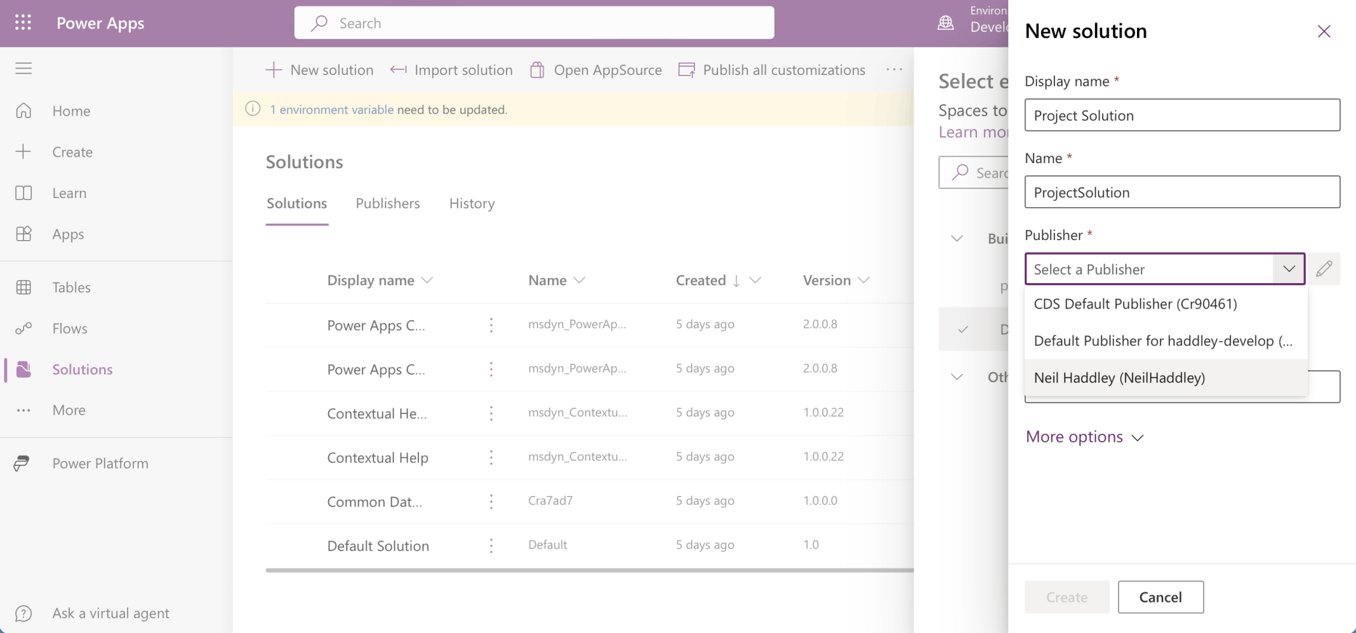Click the Display name input field
Image resolution: width=1356 pixels, height=633 pixels.
pyautogui.click(x=1181, y=116)
